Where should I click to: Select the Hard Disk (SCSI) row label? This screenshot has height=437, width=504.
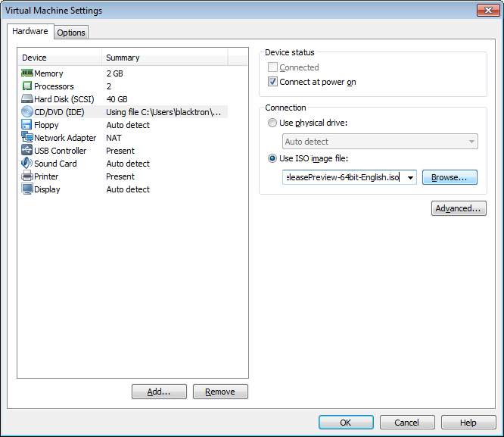64,99
